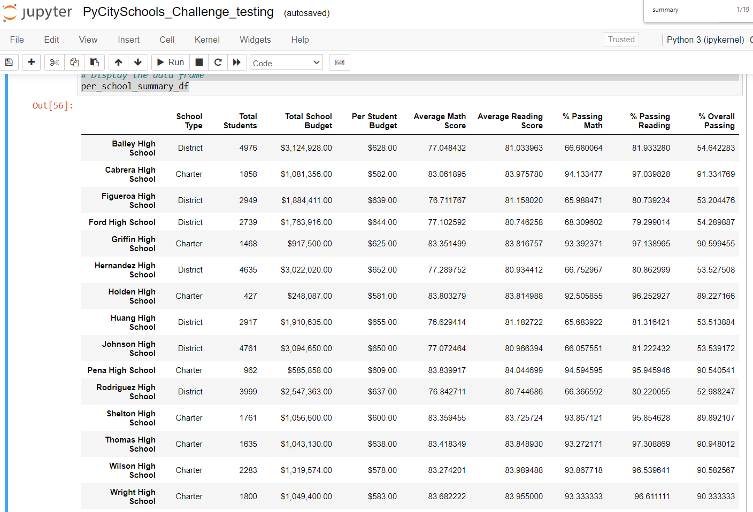Open the cell type dropdown

click(x=287, y=63)
